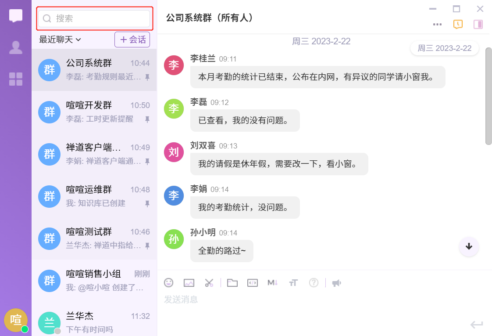
Task: Click the 搜索 search field
Action: (x=95, y=18)
